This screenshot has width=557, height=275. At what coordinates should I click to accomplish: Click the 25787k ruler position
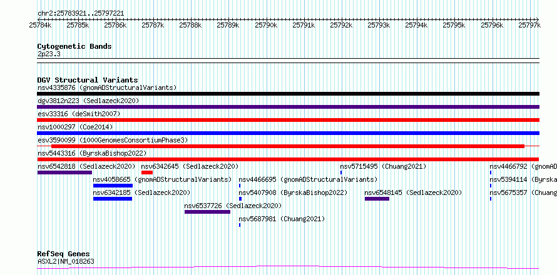click(x=153, y=25)
